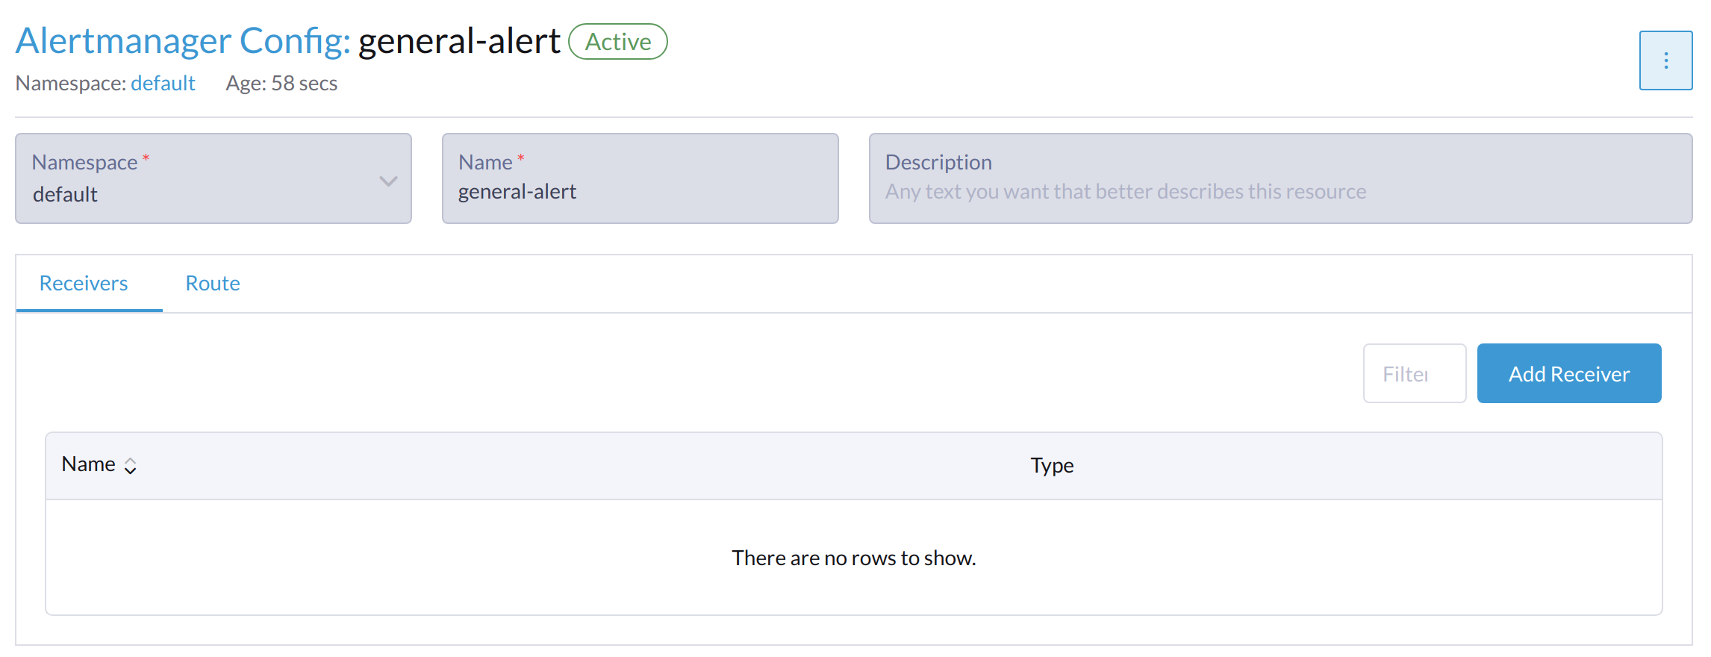Click the Name column header
This screenshot has width=1711, height=657.
pyautogui.click(x=88, y=464)
